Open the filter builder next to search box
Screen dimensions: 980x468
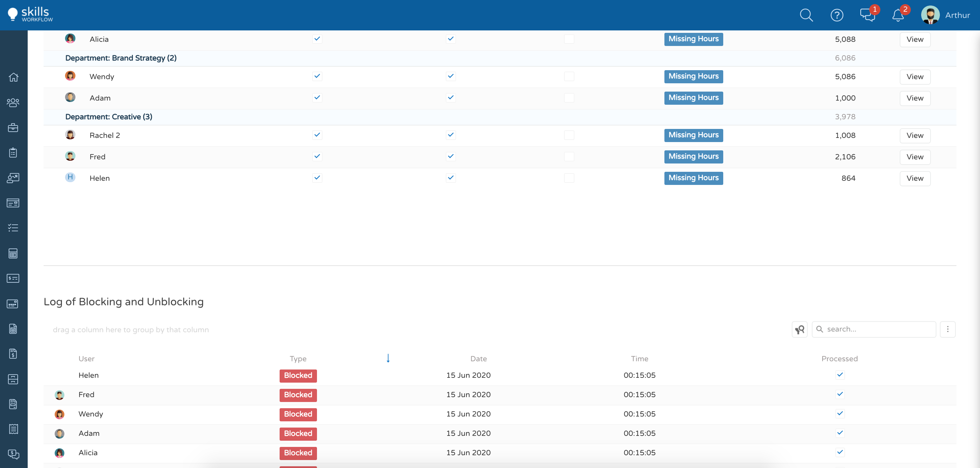[x=799, y=329]
